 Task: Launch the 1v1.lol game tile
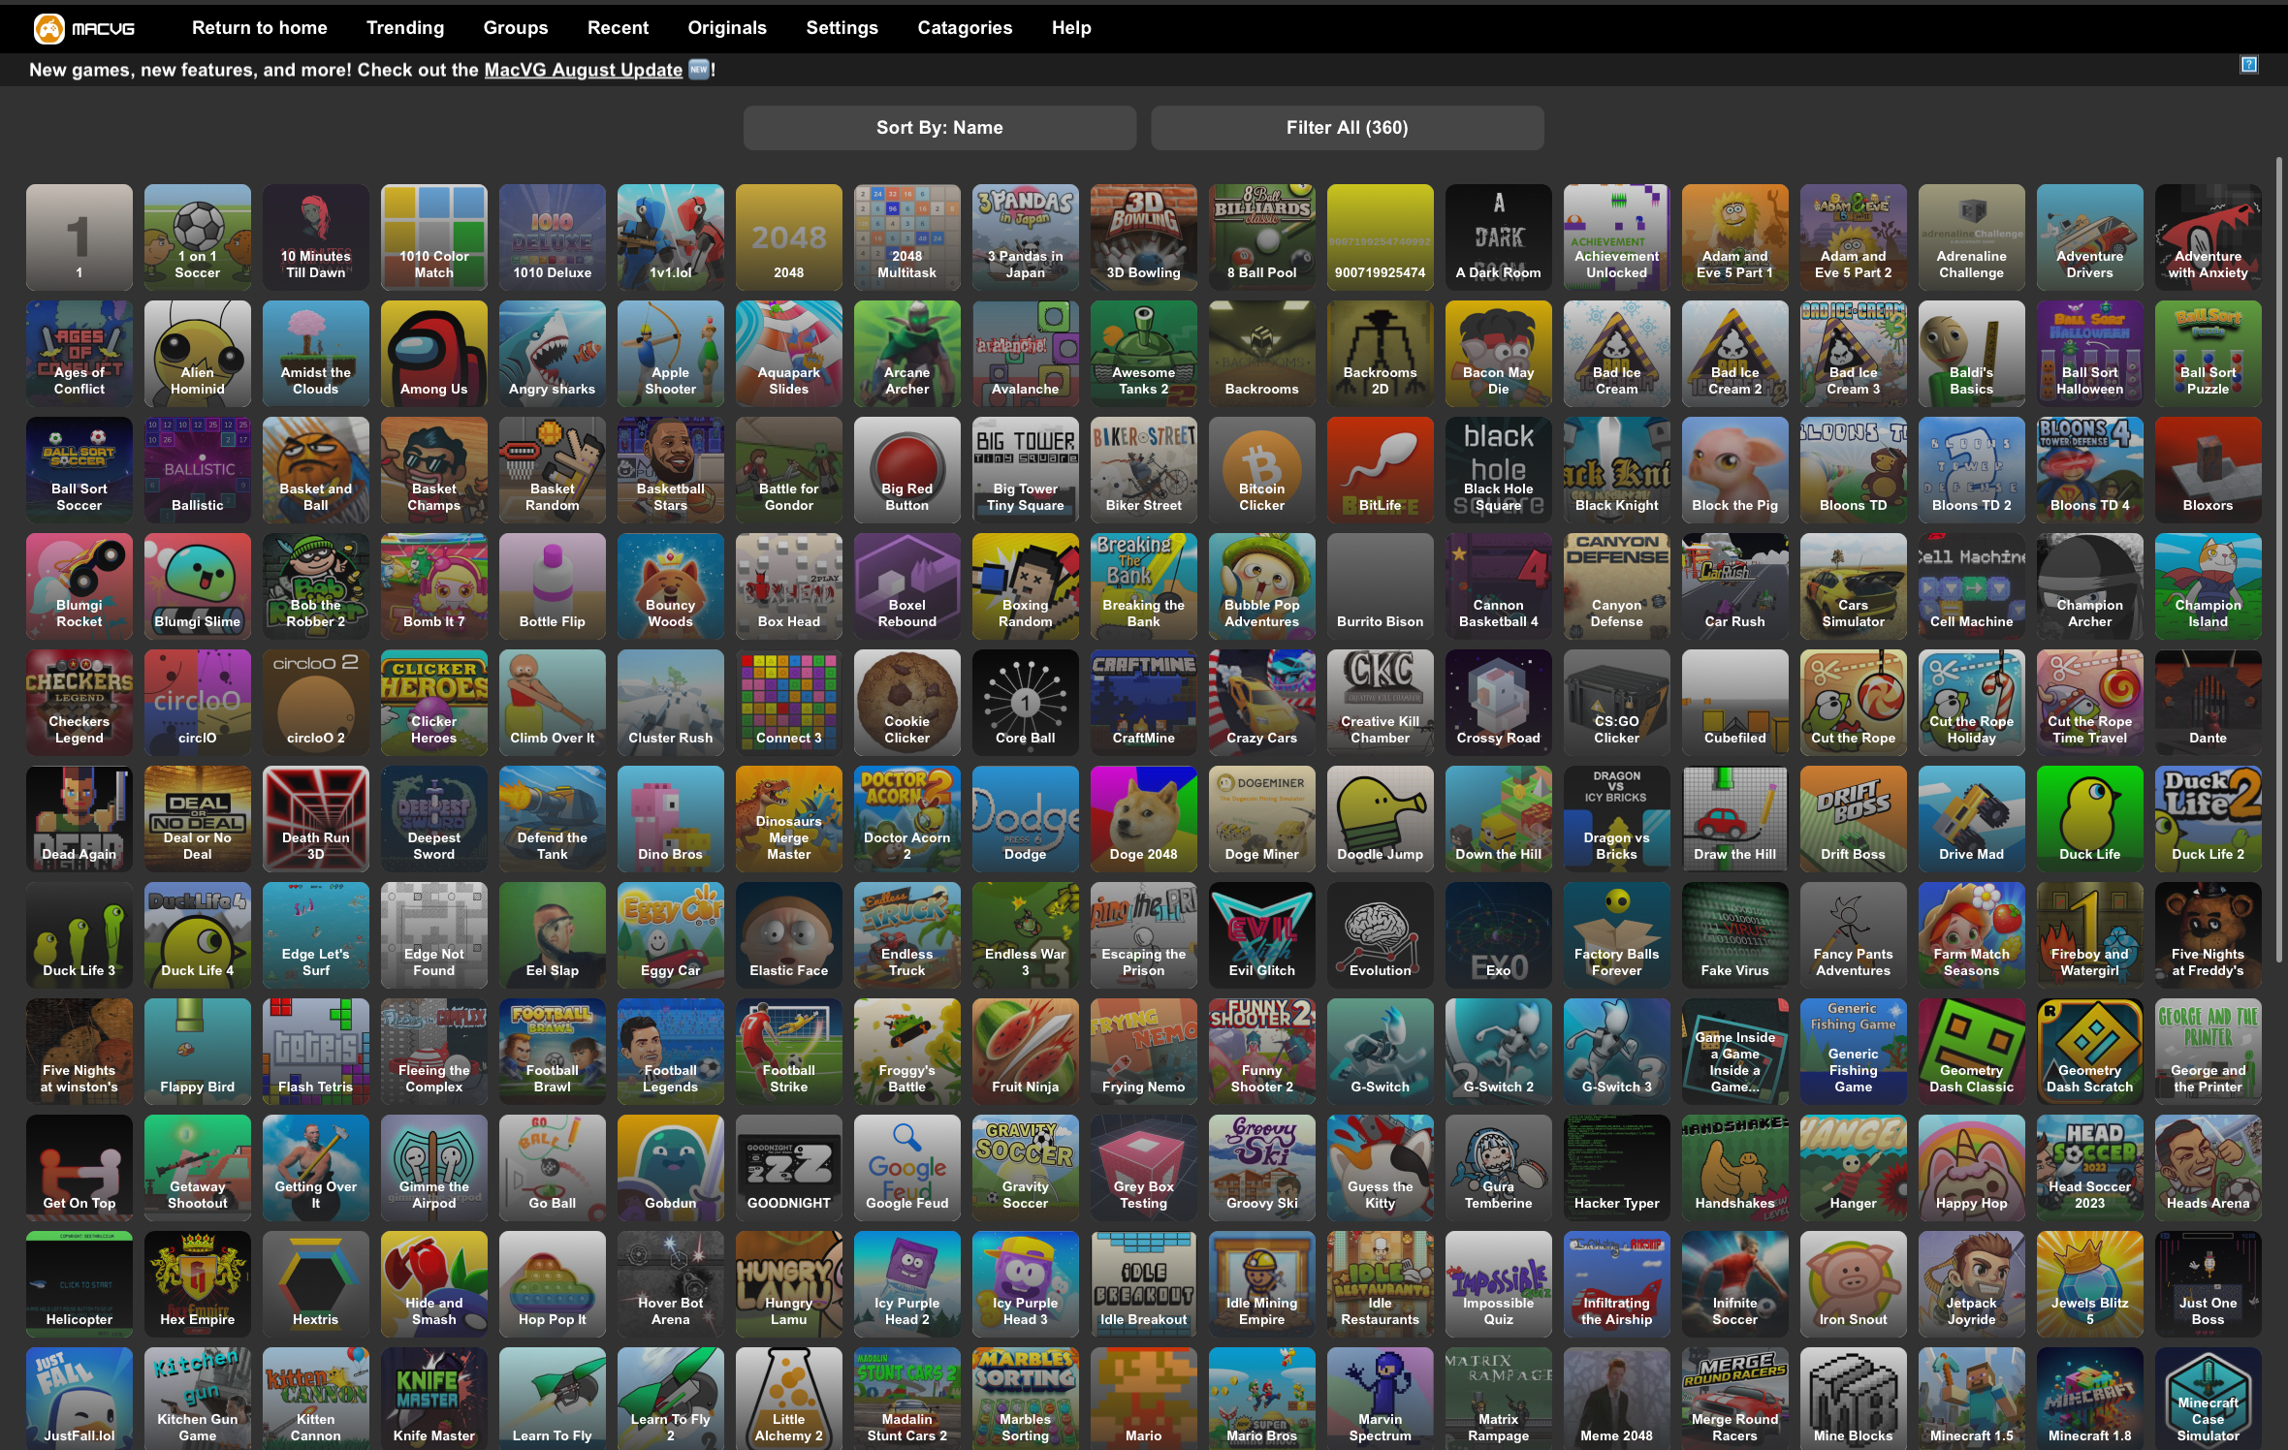tap(671, 237)
